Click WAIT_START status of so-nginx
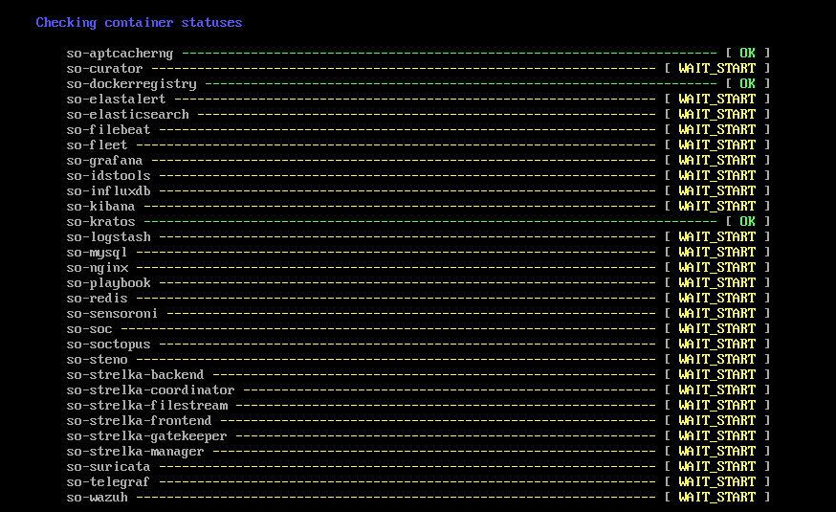 pos(716,268)
